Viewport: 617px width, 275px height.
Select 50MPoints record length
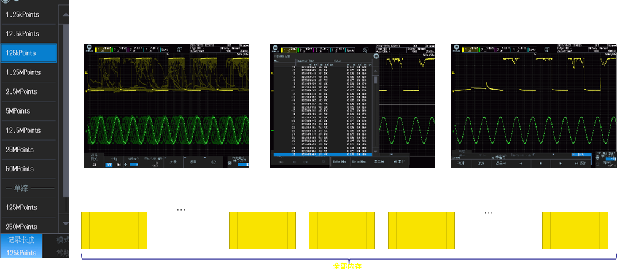(28, 169)
